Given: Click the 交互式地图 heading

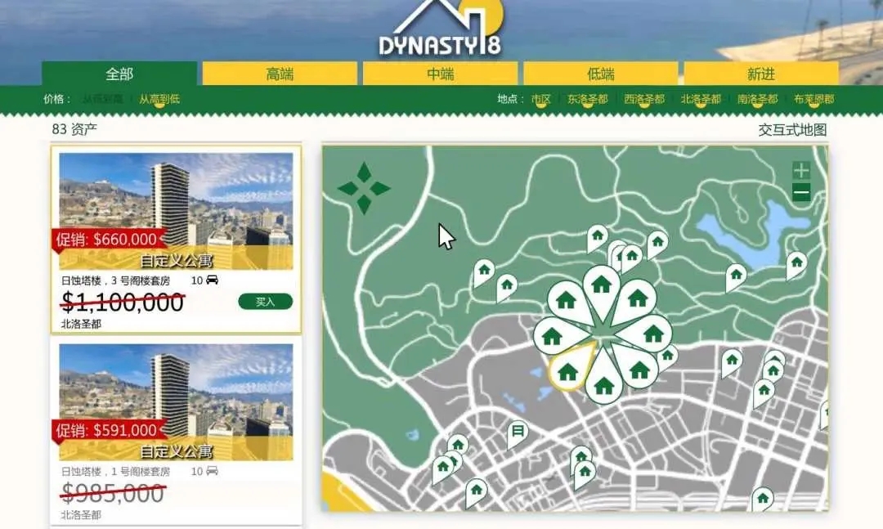Looking at the screenshot, I should click(x=792, y=129).
